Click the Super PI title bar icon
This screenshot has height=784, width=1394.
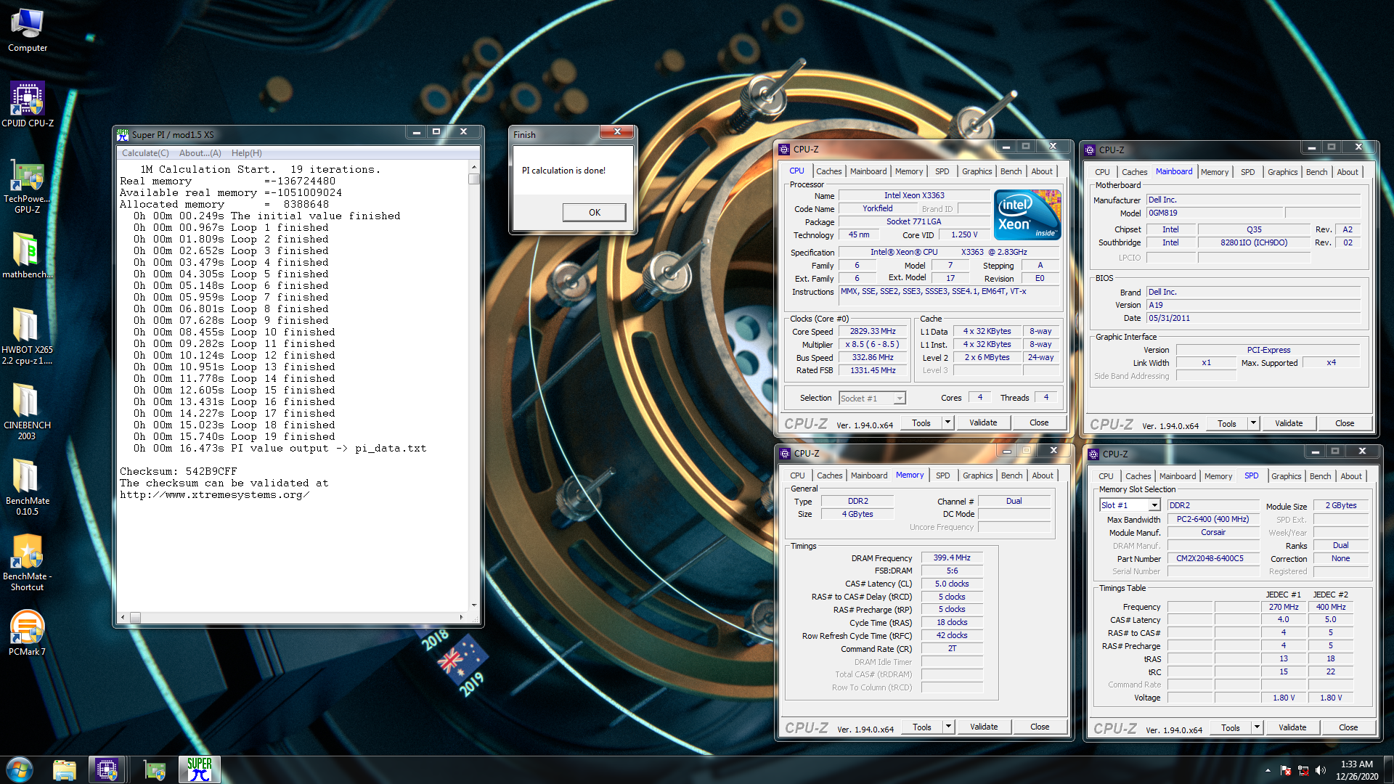[123, 134]
